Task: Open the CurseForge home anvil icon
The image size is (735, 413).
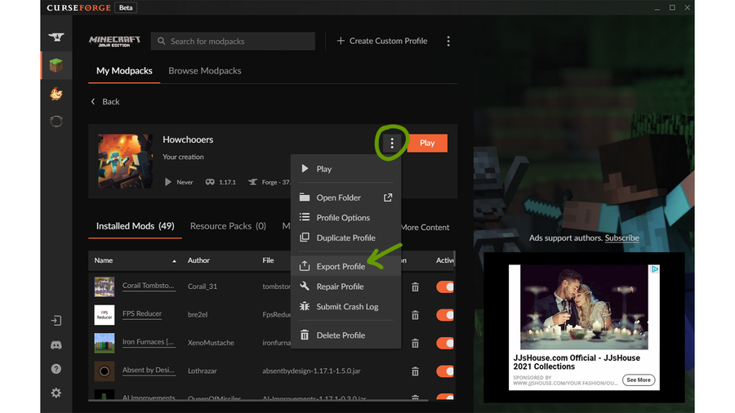Action: [56, 37]
